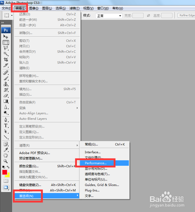Screen dimensions: 195x212
Task: Open the red foreground color picker
Action: coord(4,172)
